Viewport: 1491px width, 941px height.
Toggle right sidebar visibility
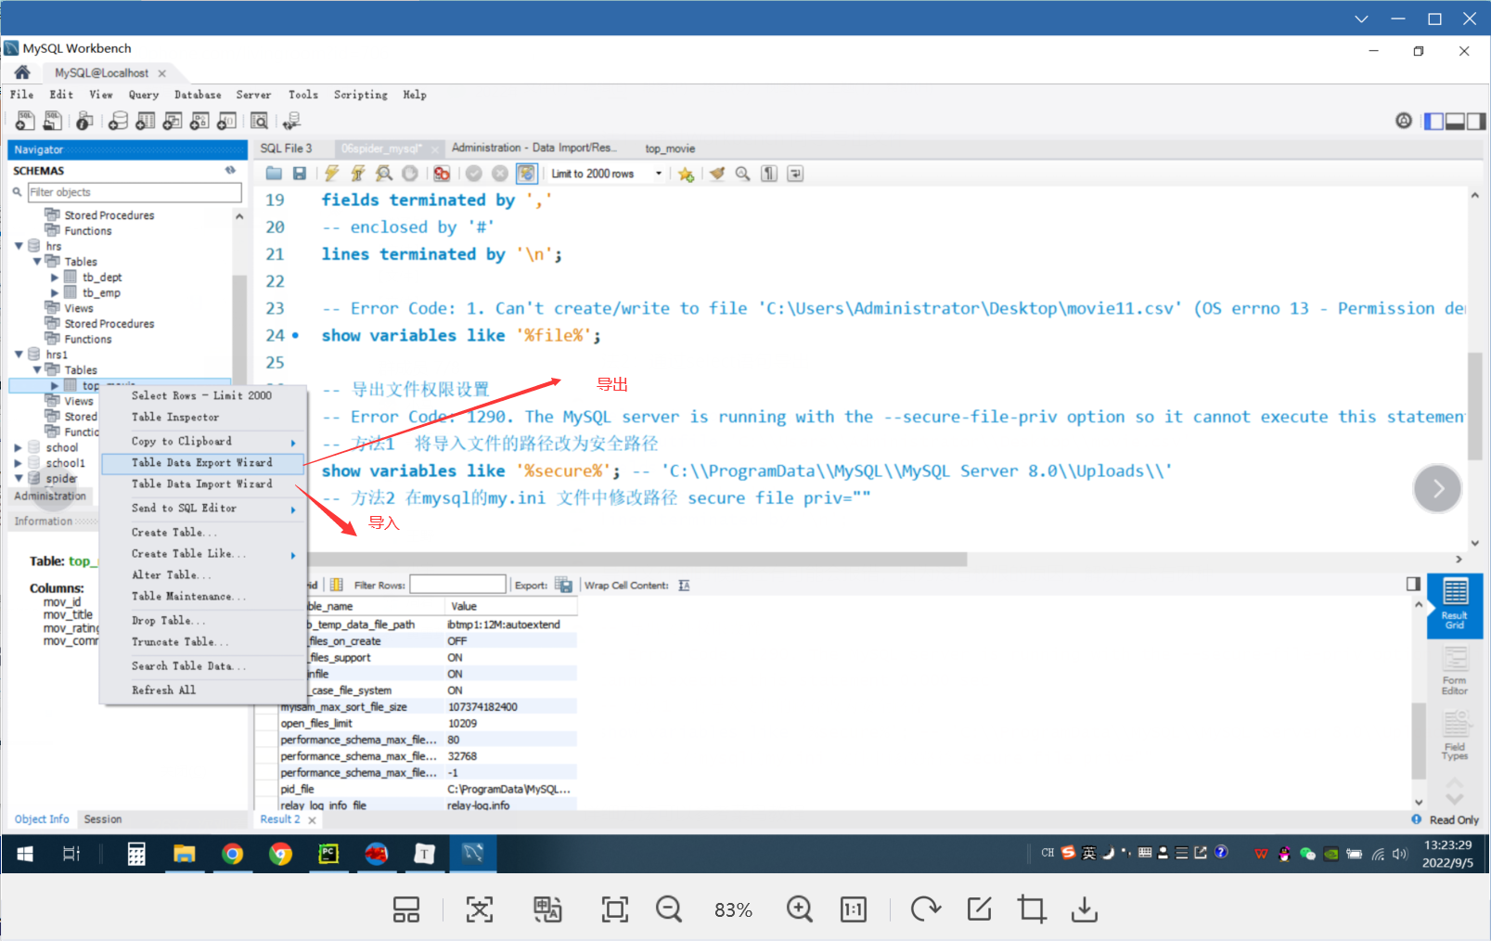[1476, 121]
